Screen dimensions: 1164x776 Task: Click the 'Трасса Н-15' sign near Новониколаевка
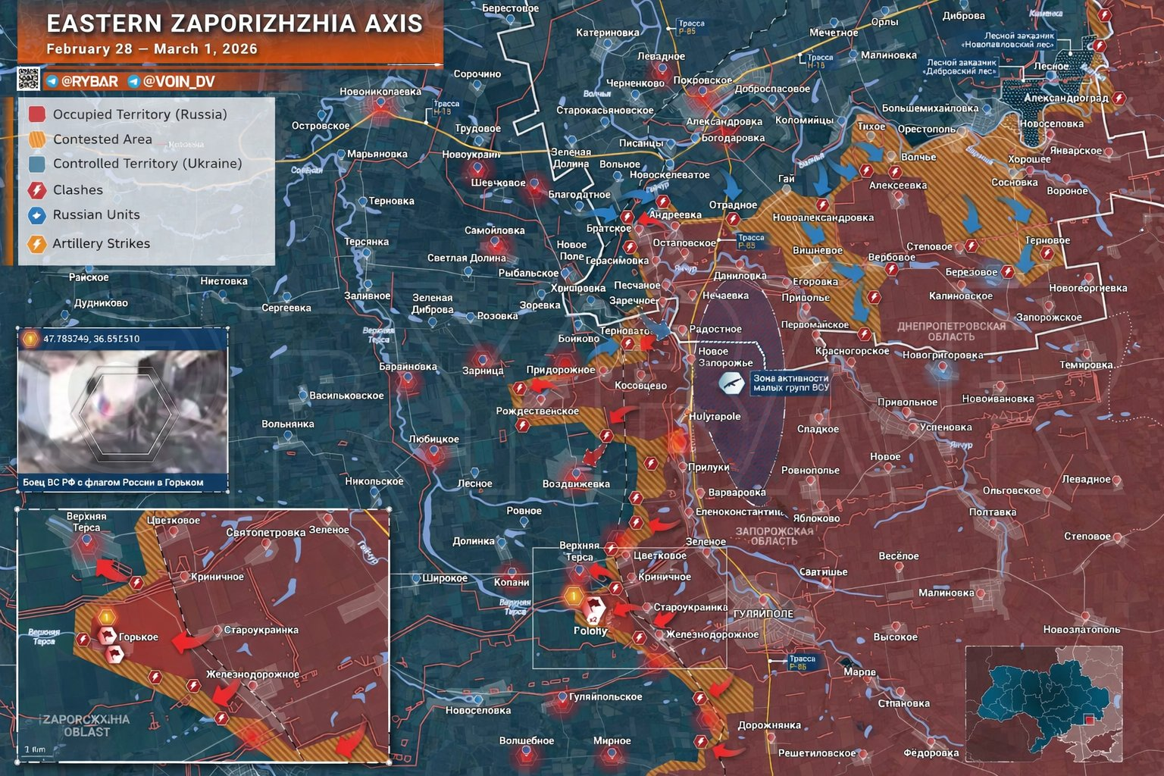tap(446, 108)
